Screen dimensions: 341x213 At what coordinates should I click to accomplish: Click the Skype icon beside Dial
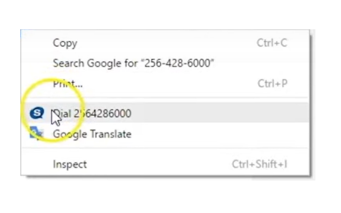[36, 113]
